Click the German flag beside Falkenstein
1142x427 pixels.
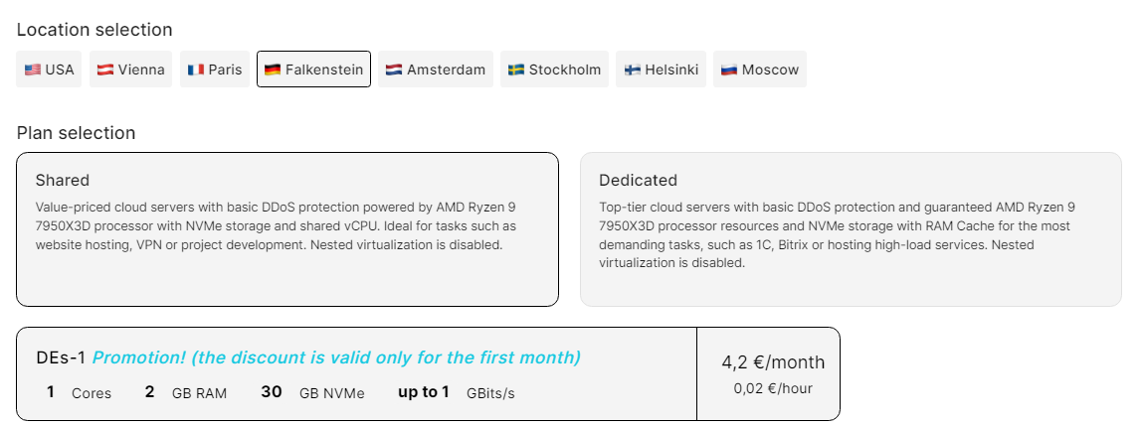tap(273, 70)
